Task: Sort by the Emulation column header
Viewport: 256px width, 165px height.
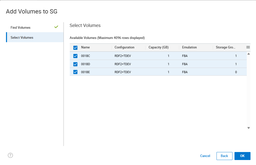Action: [189, 47]
